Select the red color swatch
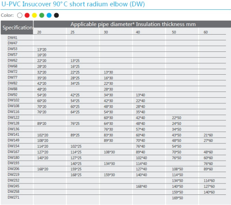 27,15
